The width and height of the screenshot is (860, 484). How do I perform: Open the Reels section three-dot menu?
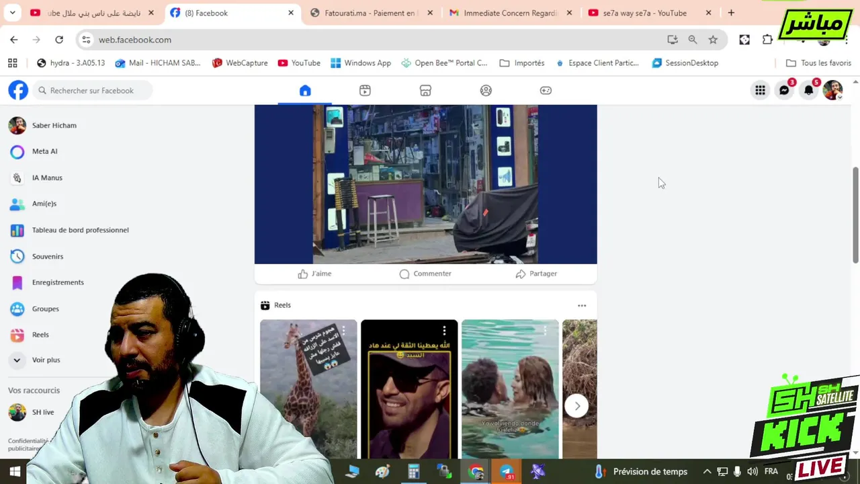pyautogui.click(x=582, y=305)
